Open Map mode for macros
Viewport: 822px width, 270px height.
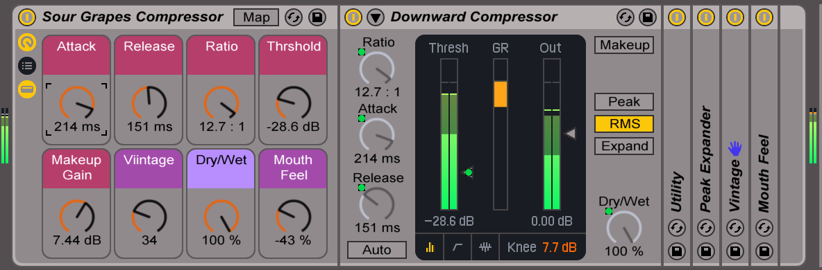(255, 17)
